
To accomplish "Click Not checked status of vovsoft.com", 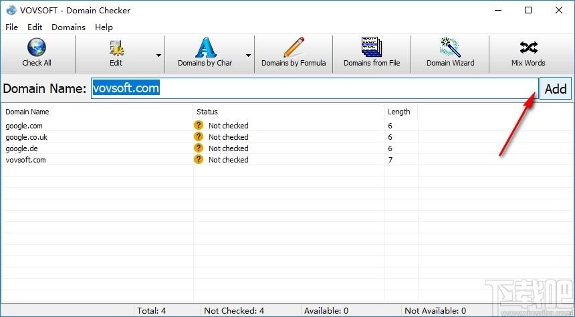I will pyautogui.click(x=229, y=160).
